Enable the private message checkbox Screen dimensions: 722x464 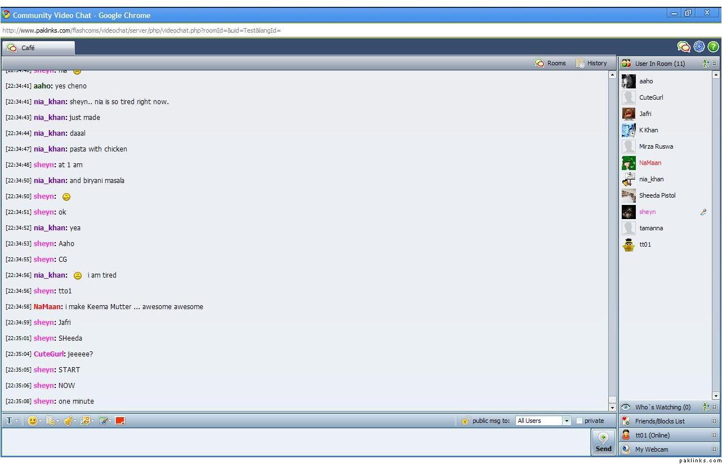[580, 421]
